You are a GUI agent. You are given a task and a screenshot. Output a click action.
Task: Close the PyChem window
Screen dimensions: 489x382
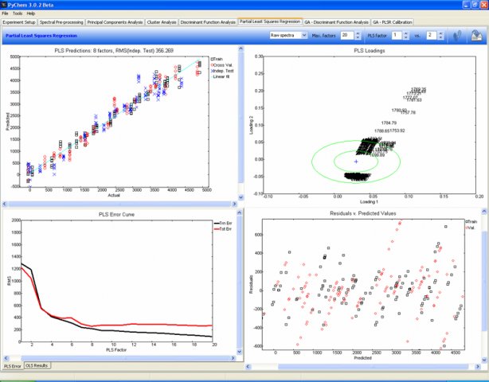(483, 5)
